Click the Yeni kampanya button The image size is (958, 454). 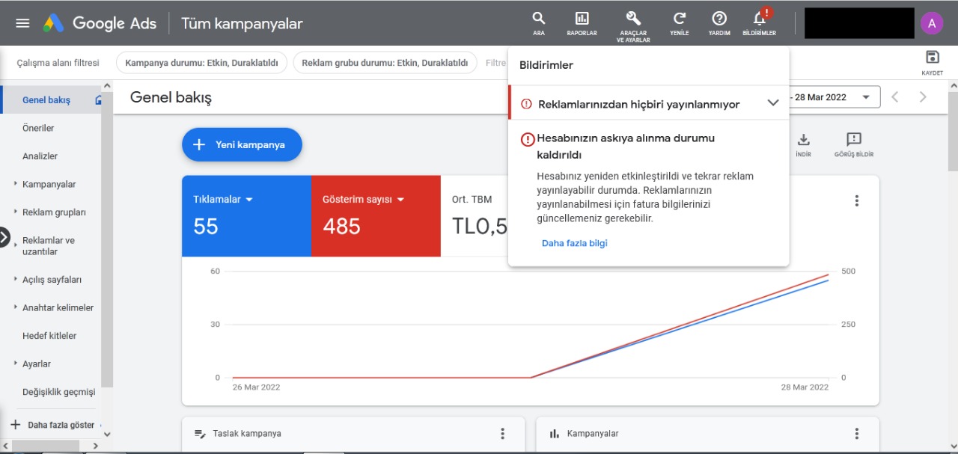tap(242, 144)
